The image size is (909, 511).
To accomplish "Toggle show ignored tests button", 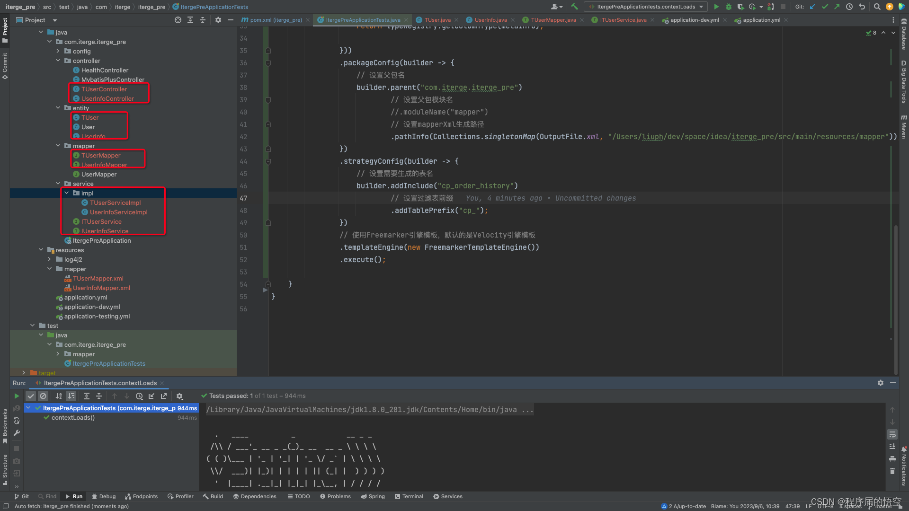I will [x=43, y=396].
